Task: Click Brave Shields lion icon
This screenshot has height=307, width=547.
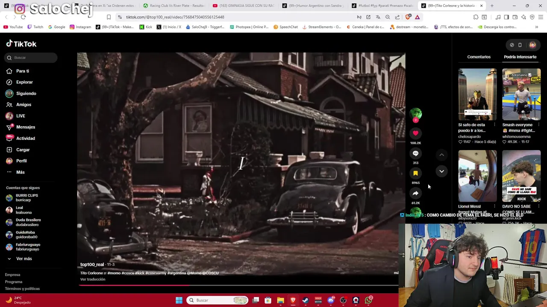Action: pyautogui.click(x=408, y=17)
